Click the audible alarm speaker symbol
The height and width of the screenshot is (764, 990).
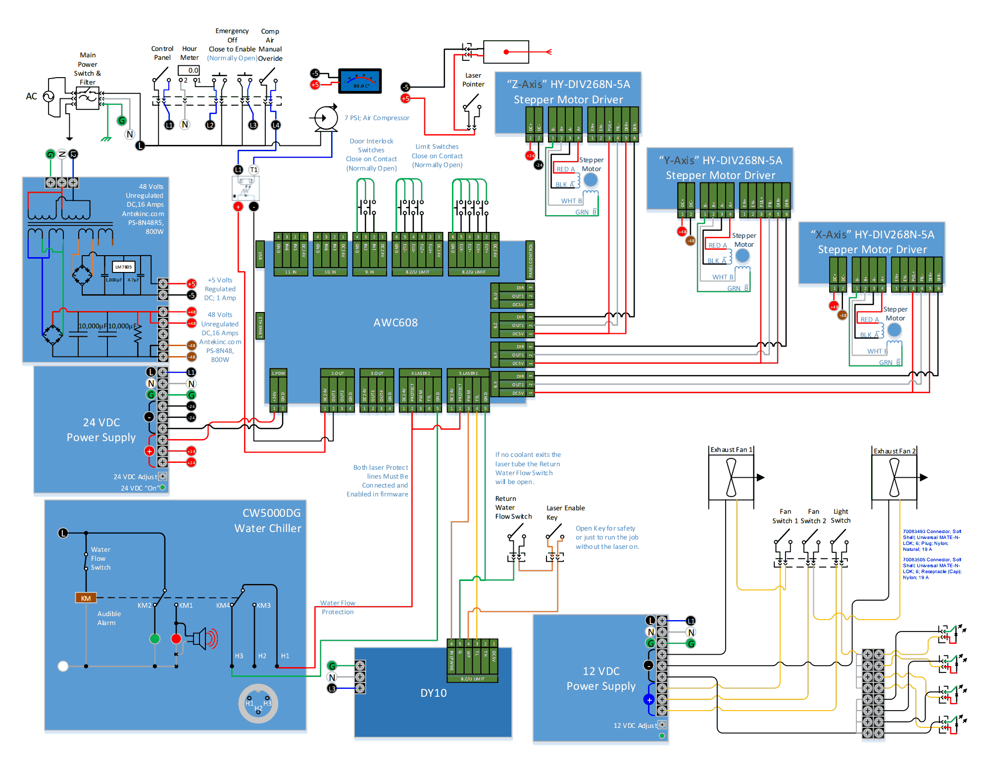point(202,638)
